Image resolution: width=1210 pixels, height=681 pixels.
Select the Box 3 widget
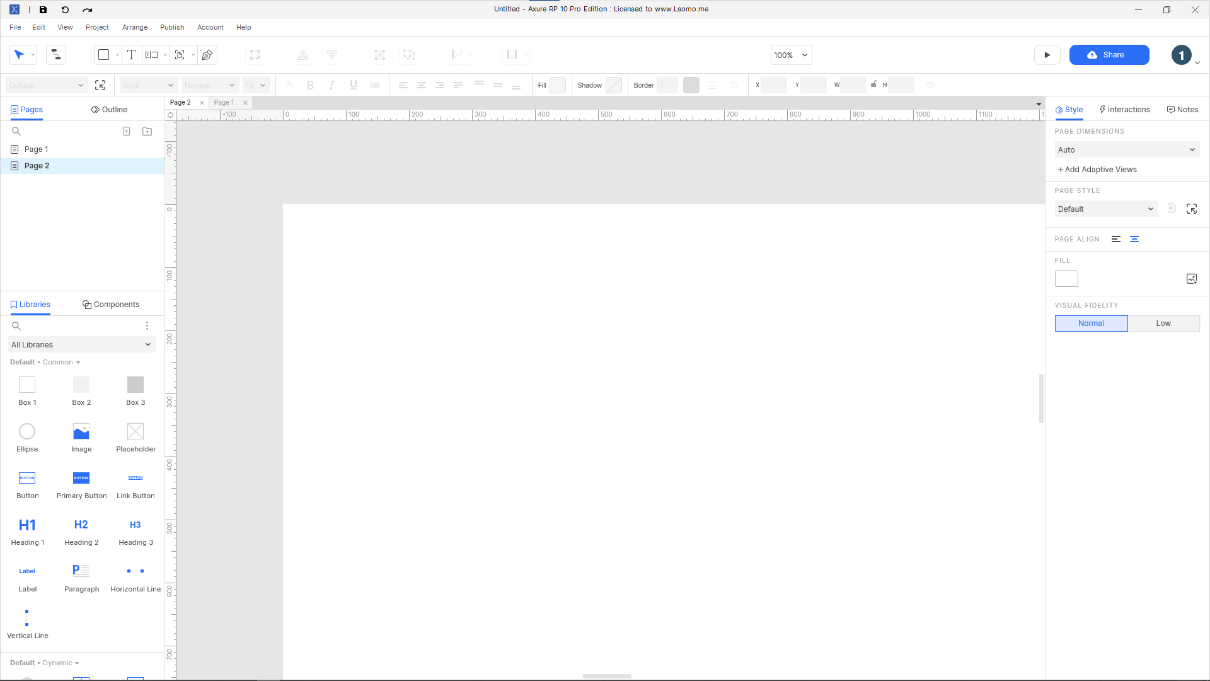135,391
